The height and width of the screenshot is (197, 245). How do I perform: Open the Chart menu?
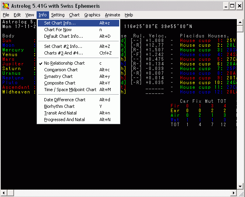pyautogui.click(x=74, y=15)
